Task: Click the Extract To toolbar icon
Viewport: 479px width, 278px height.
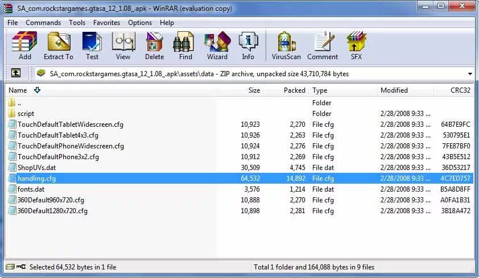Action: 59,46
